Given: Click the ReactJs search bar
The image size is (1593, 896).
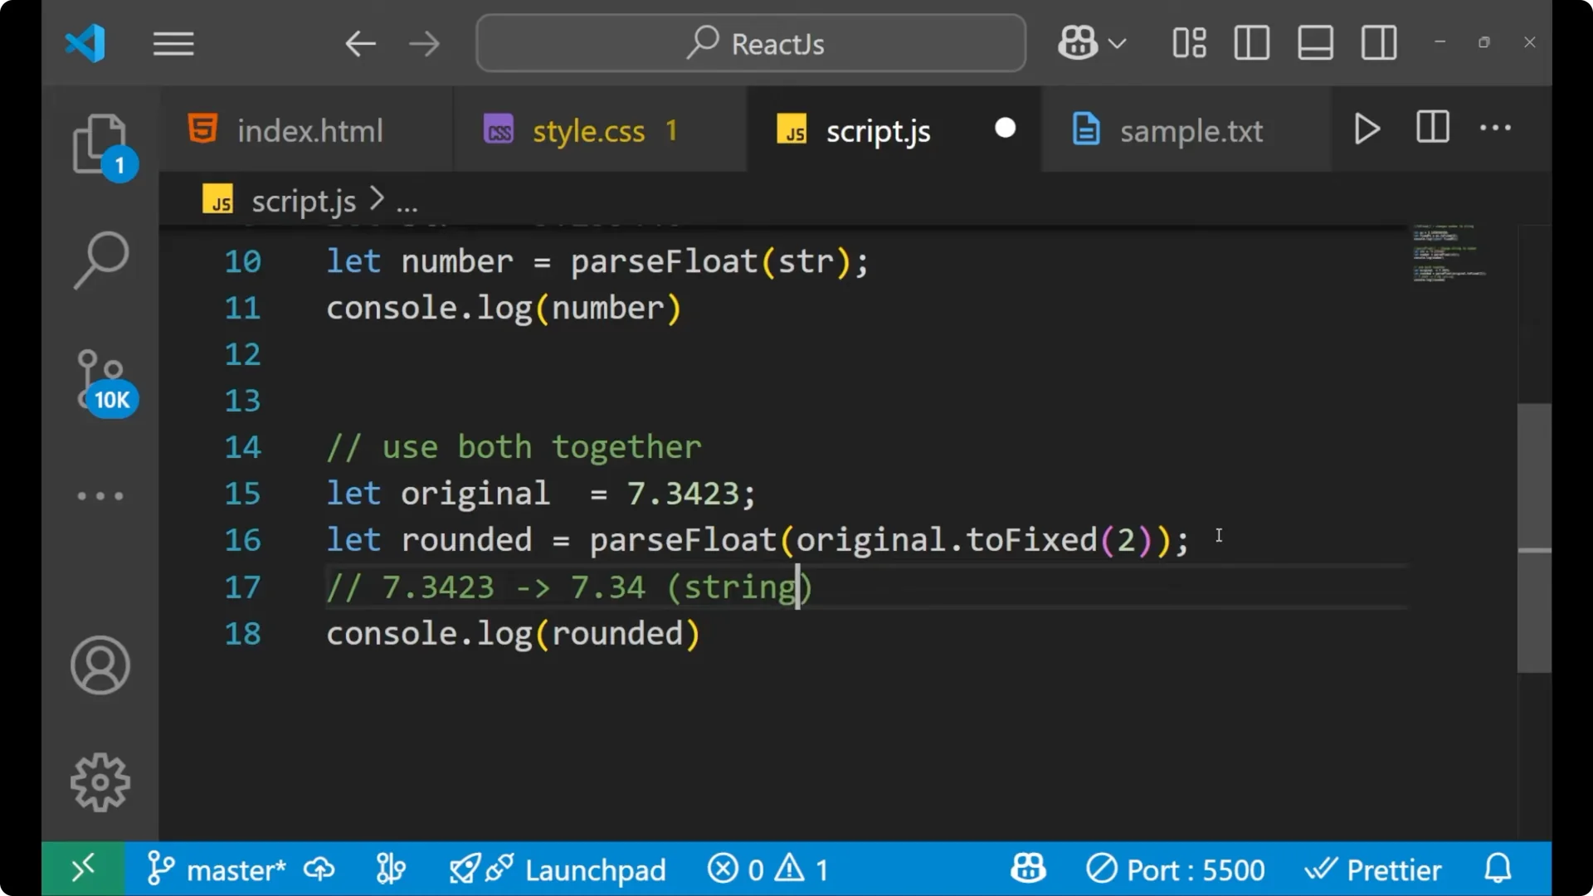Looking at the screenshot, I should pyautogui.click(x=749, y=42).
